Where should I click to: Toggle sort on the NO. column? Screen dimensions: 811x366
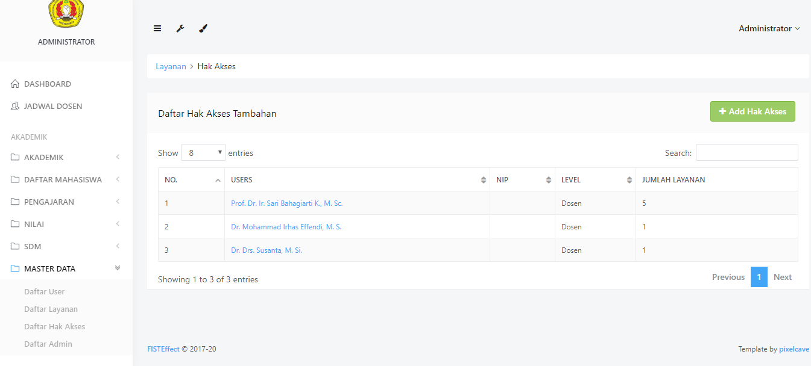pyautogui.click(x=218, y=180)
